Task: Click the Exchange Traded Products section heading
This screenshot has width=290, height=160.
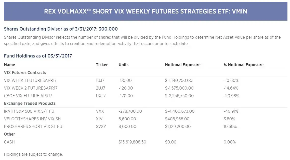Action: 30,103
